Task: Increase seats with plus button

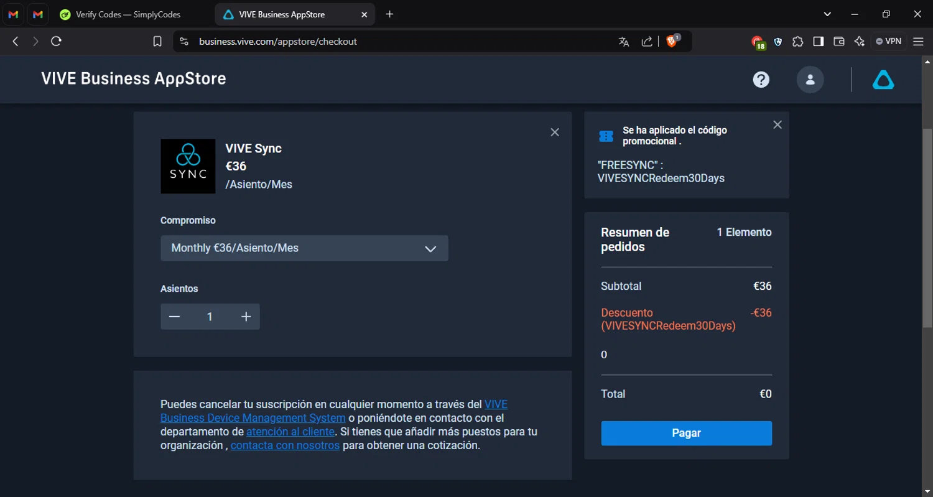Action: (x=246, y=317)
